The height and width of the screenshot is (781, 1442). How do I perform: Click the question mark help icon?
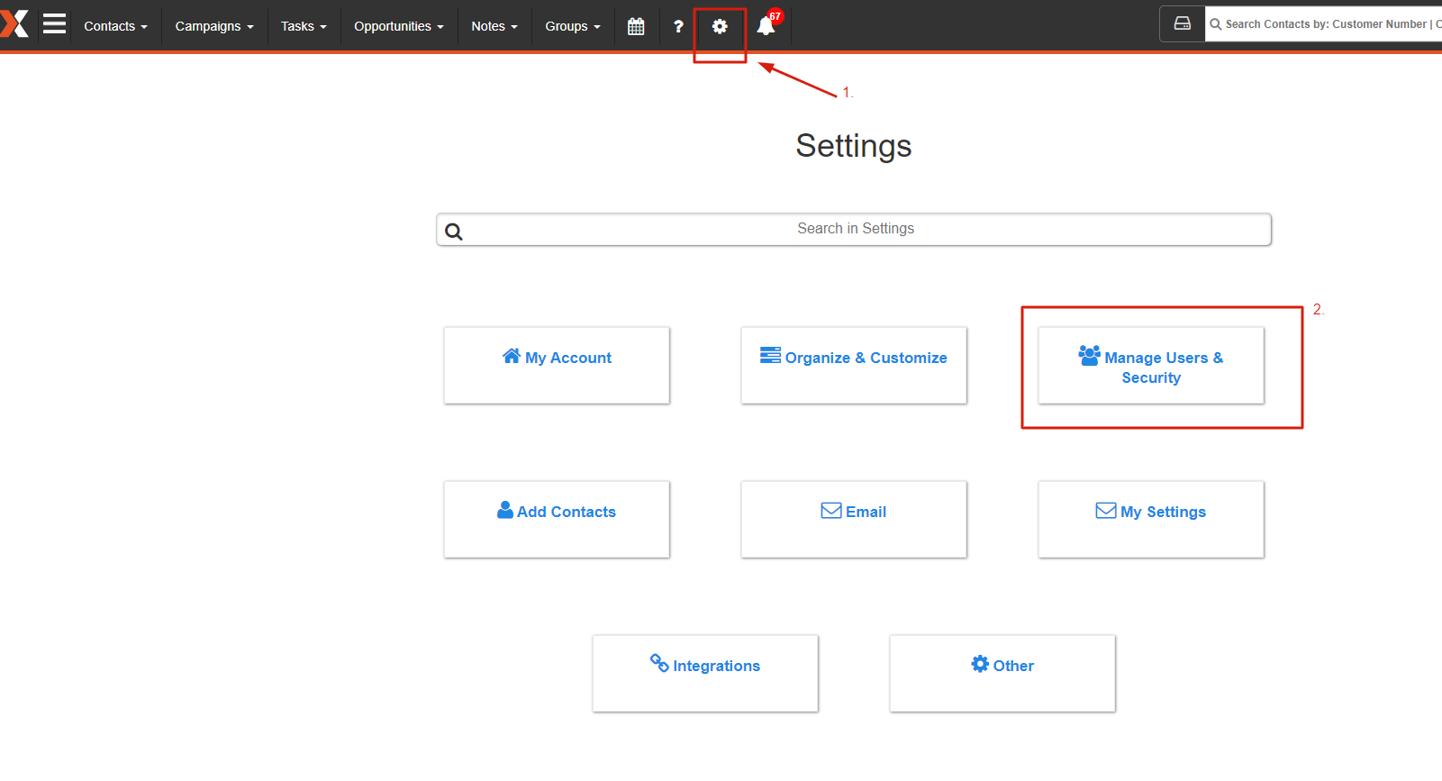click(x=678, y=26)
